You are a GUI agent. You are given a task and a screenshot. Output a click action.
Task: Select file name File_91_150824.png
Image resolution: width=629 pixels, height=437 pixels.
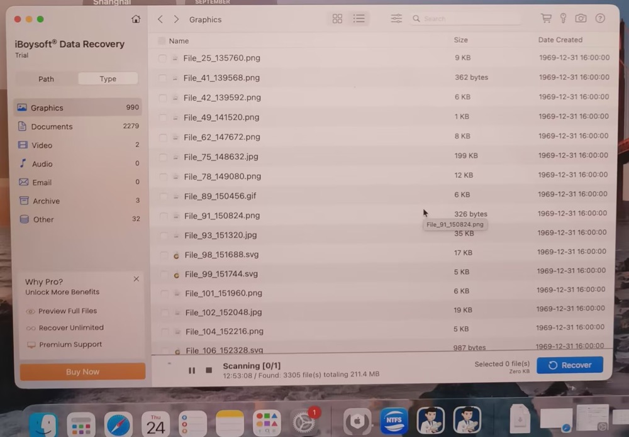pyautogui.click(x=222, y=216)
